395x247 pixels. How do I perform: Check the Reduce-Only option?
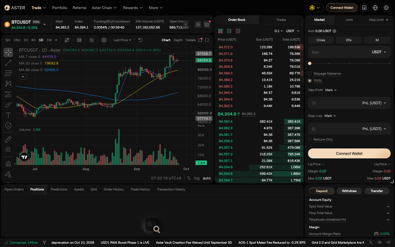click(x=310, y=139)
